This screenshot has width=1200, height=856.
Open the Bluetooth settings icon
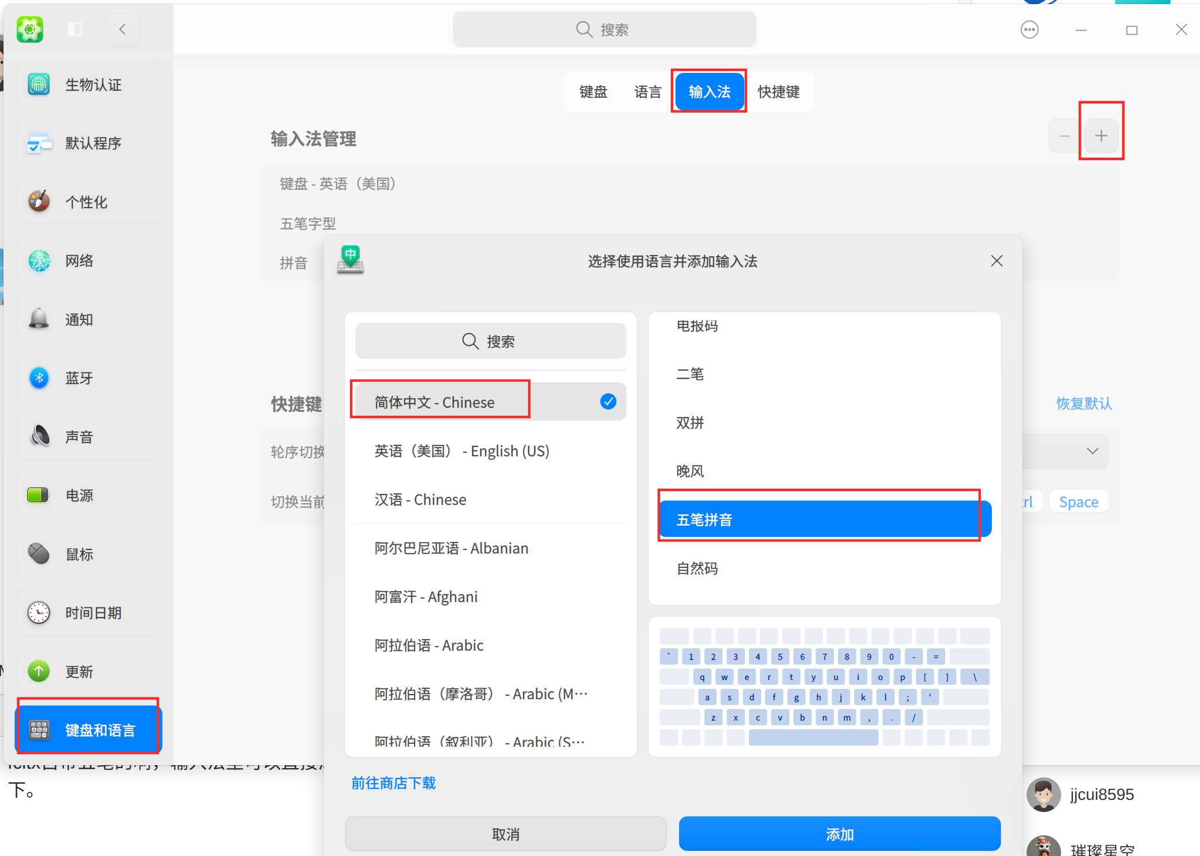[x=39, y=378]
